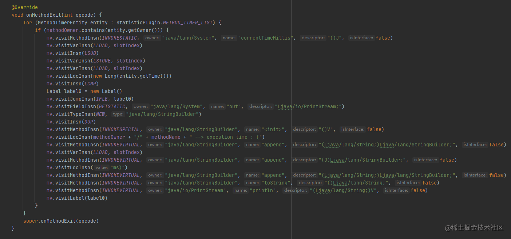This screenshot has width=511, height=239.
Task: Click label0 in the visitJumpInsn call
Action: point(122,99)
